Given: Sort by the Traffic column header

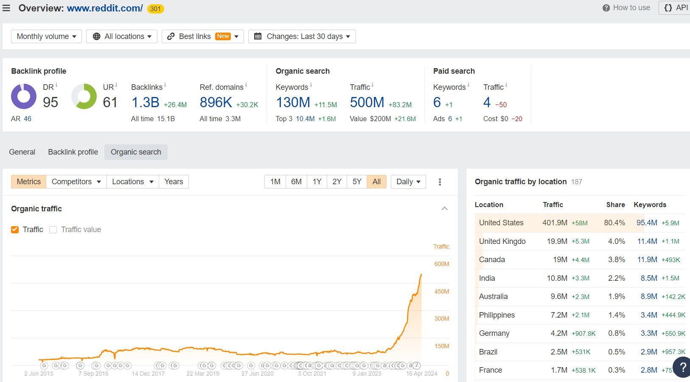Looking at the screenshot, I should 553,205.
